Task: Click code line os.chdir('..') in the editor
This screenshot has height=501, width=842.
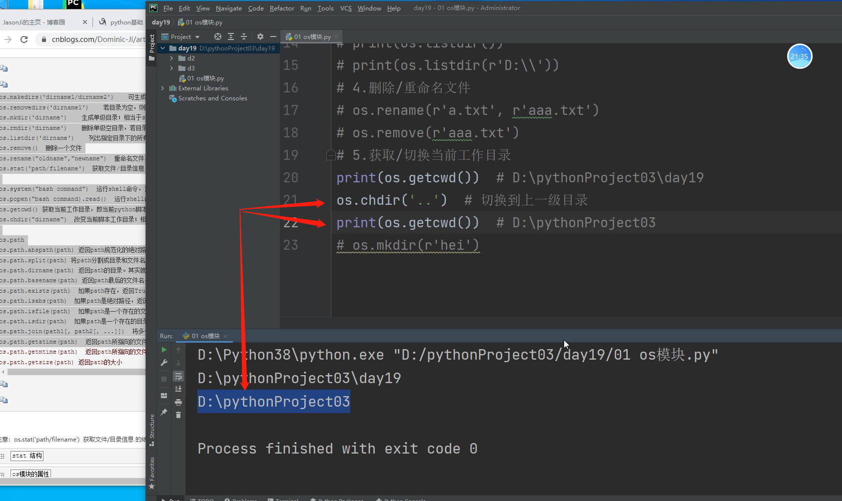Action: (392, 200)
